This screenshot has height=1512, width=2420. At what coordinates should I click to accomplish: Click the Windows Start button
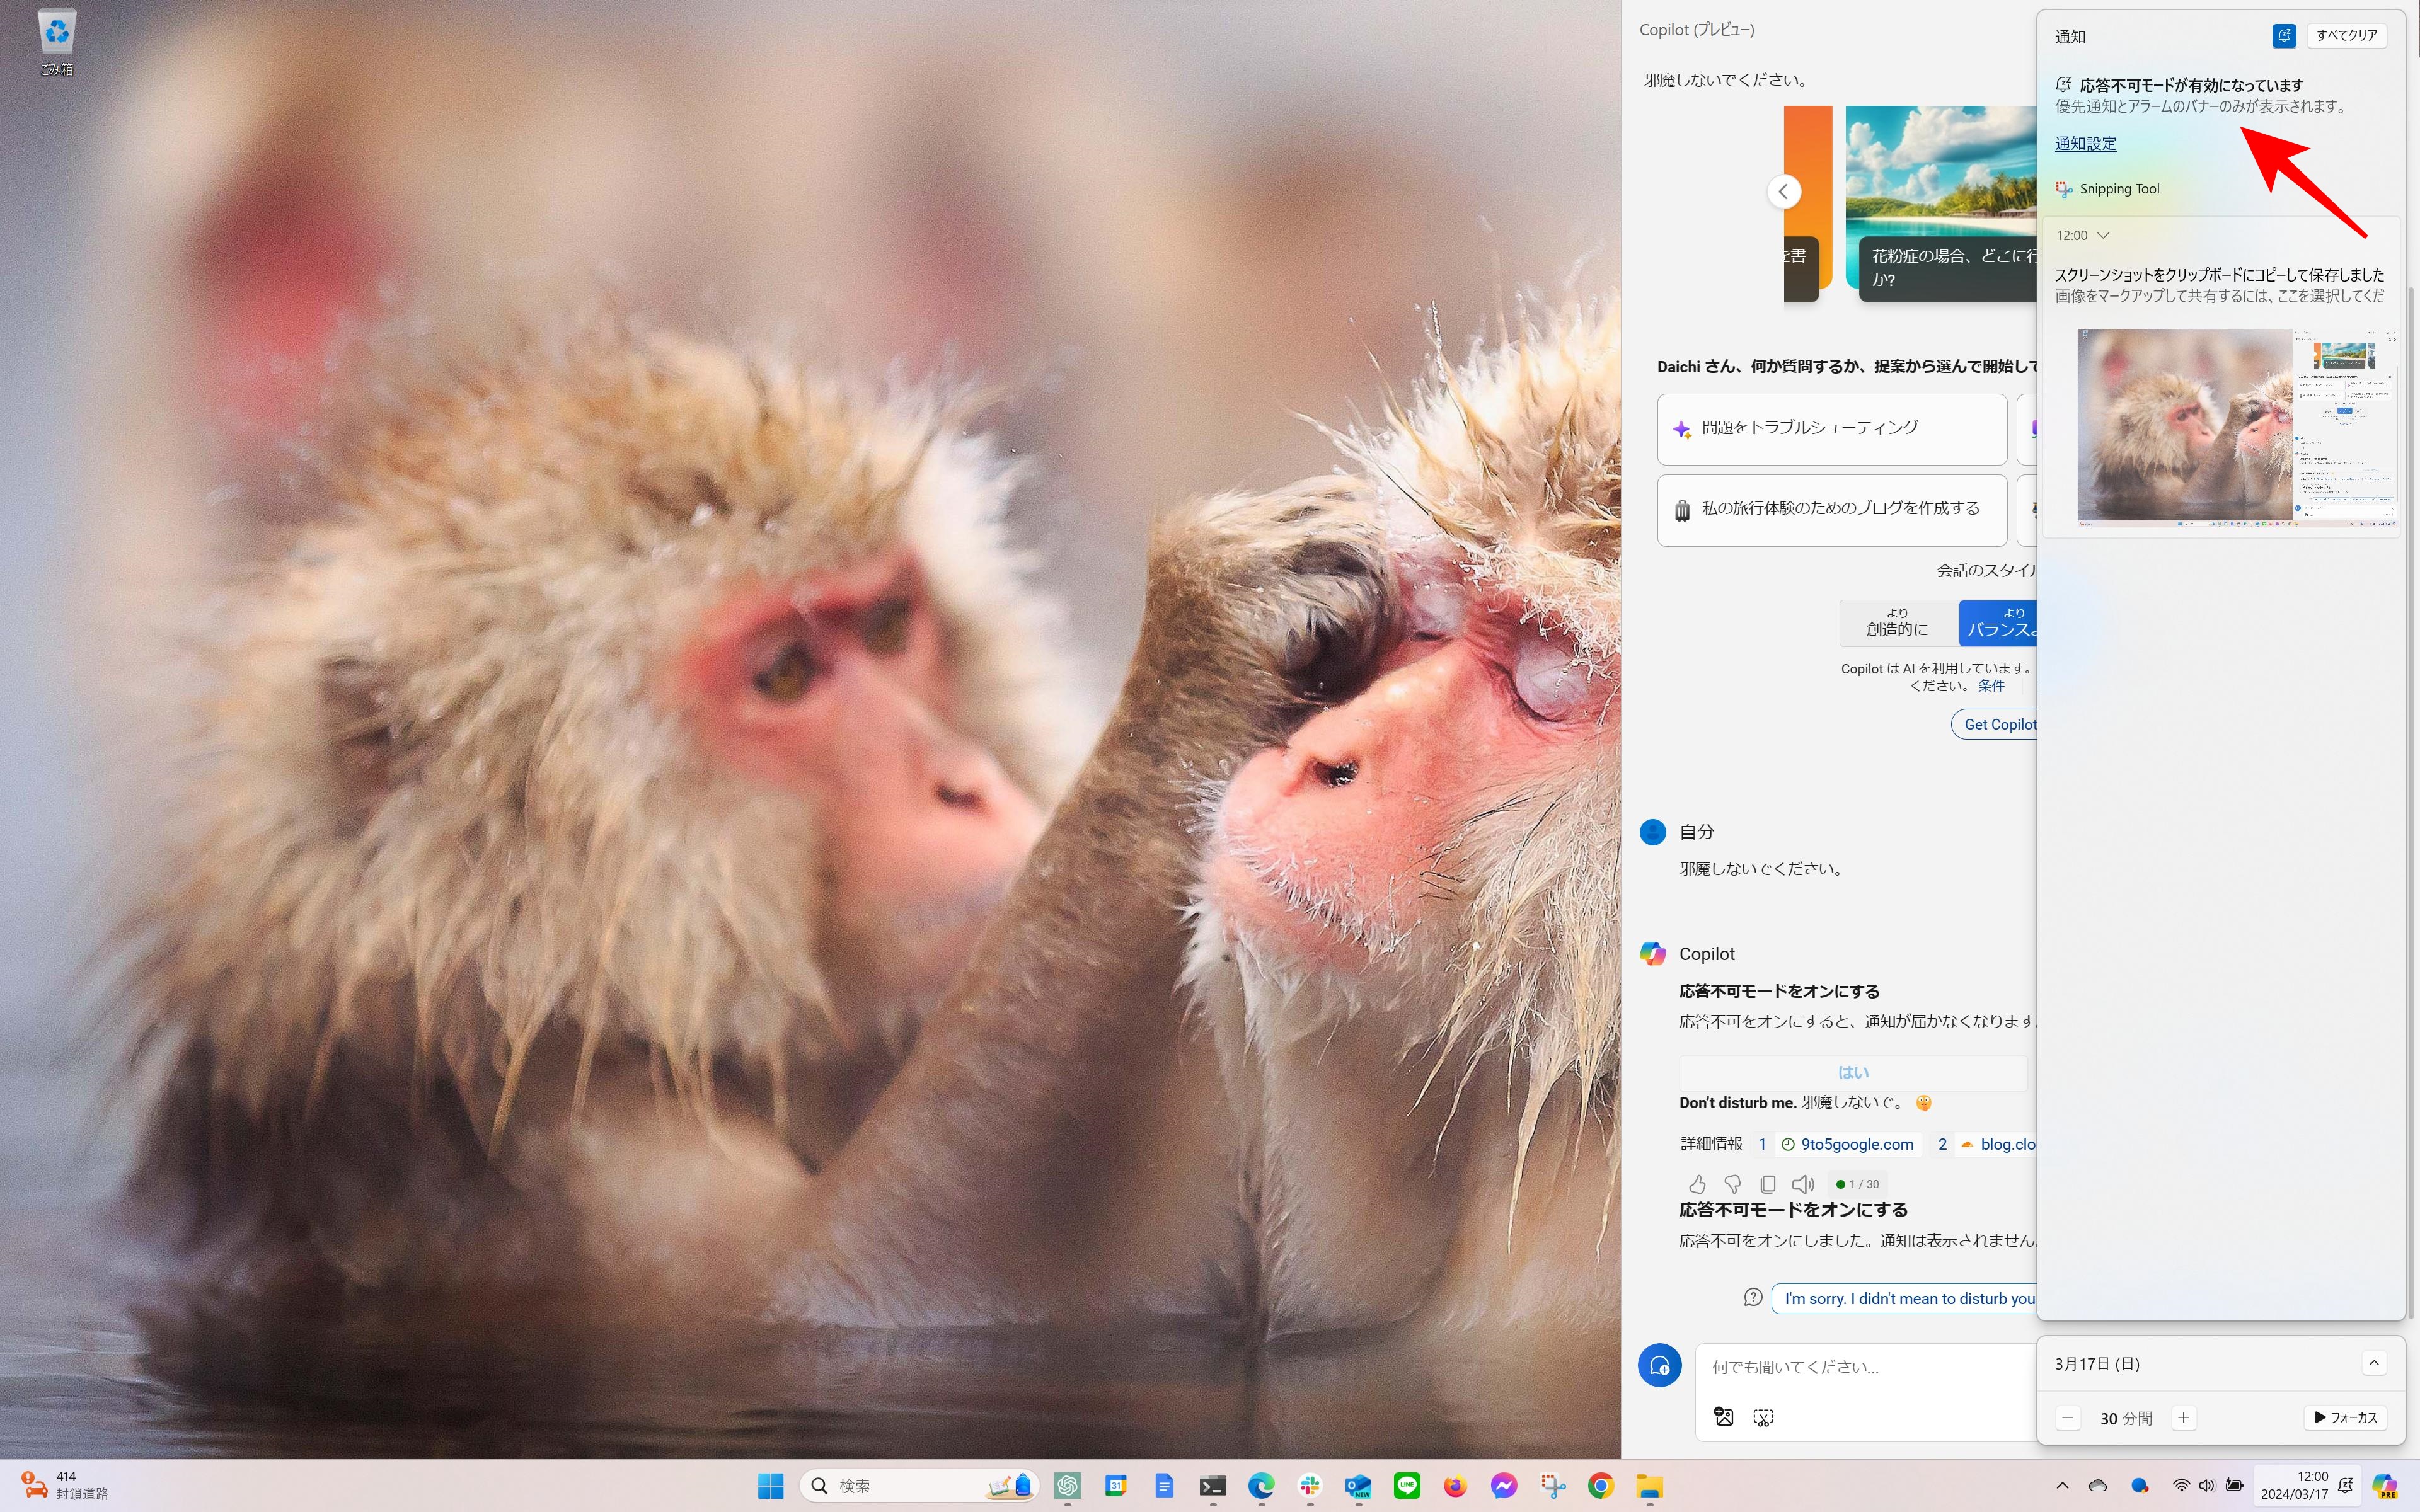point(771,1486)
